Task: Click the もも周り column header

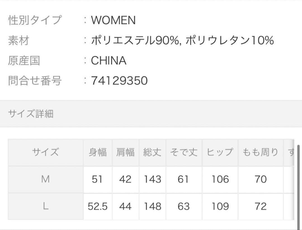Action: 260,152
